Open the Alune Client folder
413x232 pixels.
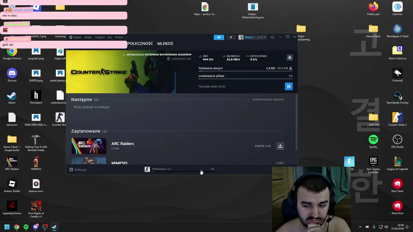click(373, 31)
